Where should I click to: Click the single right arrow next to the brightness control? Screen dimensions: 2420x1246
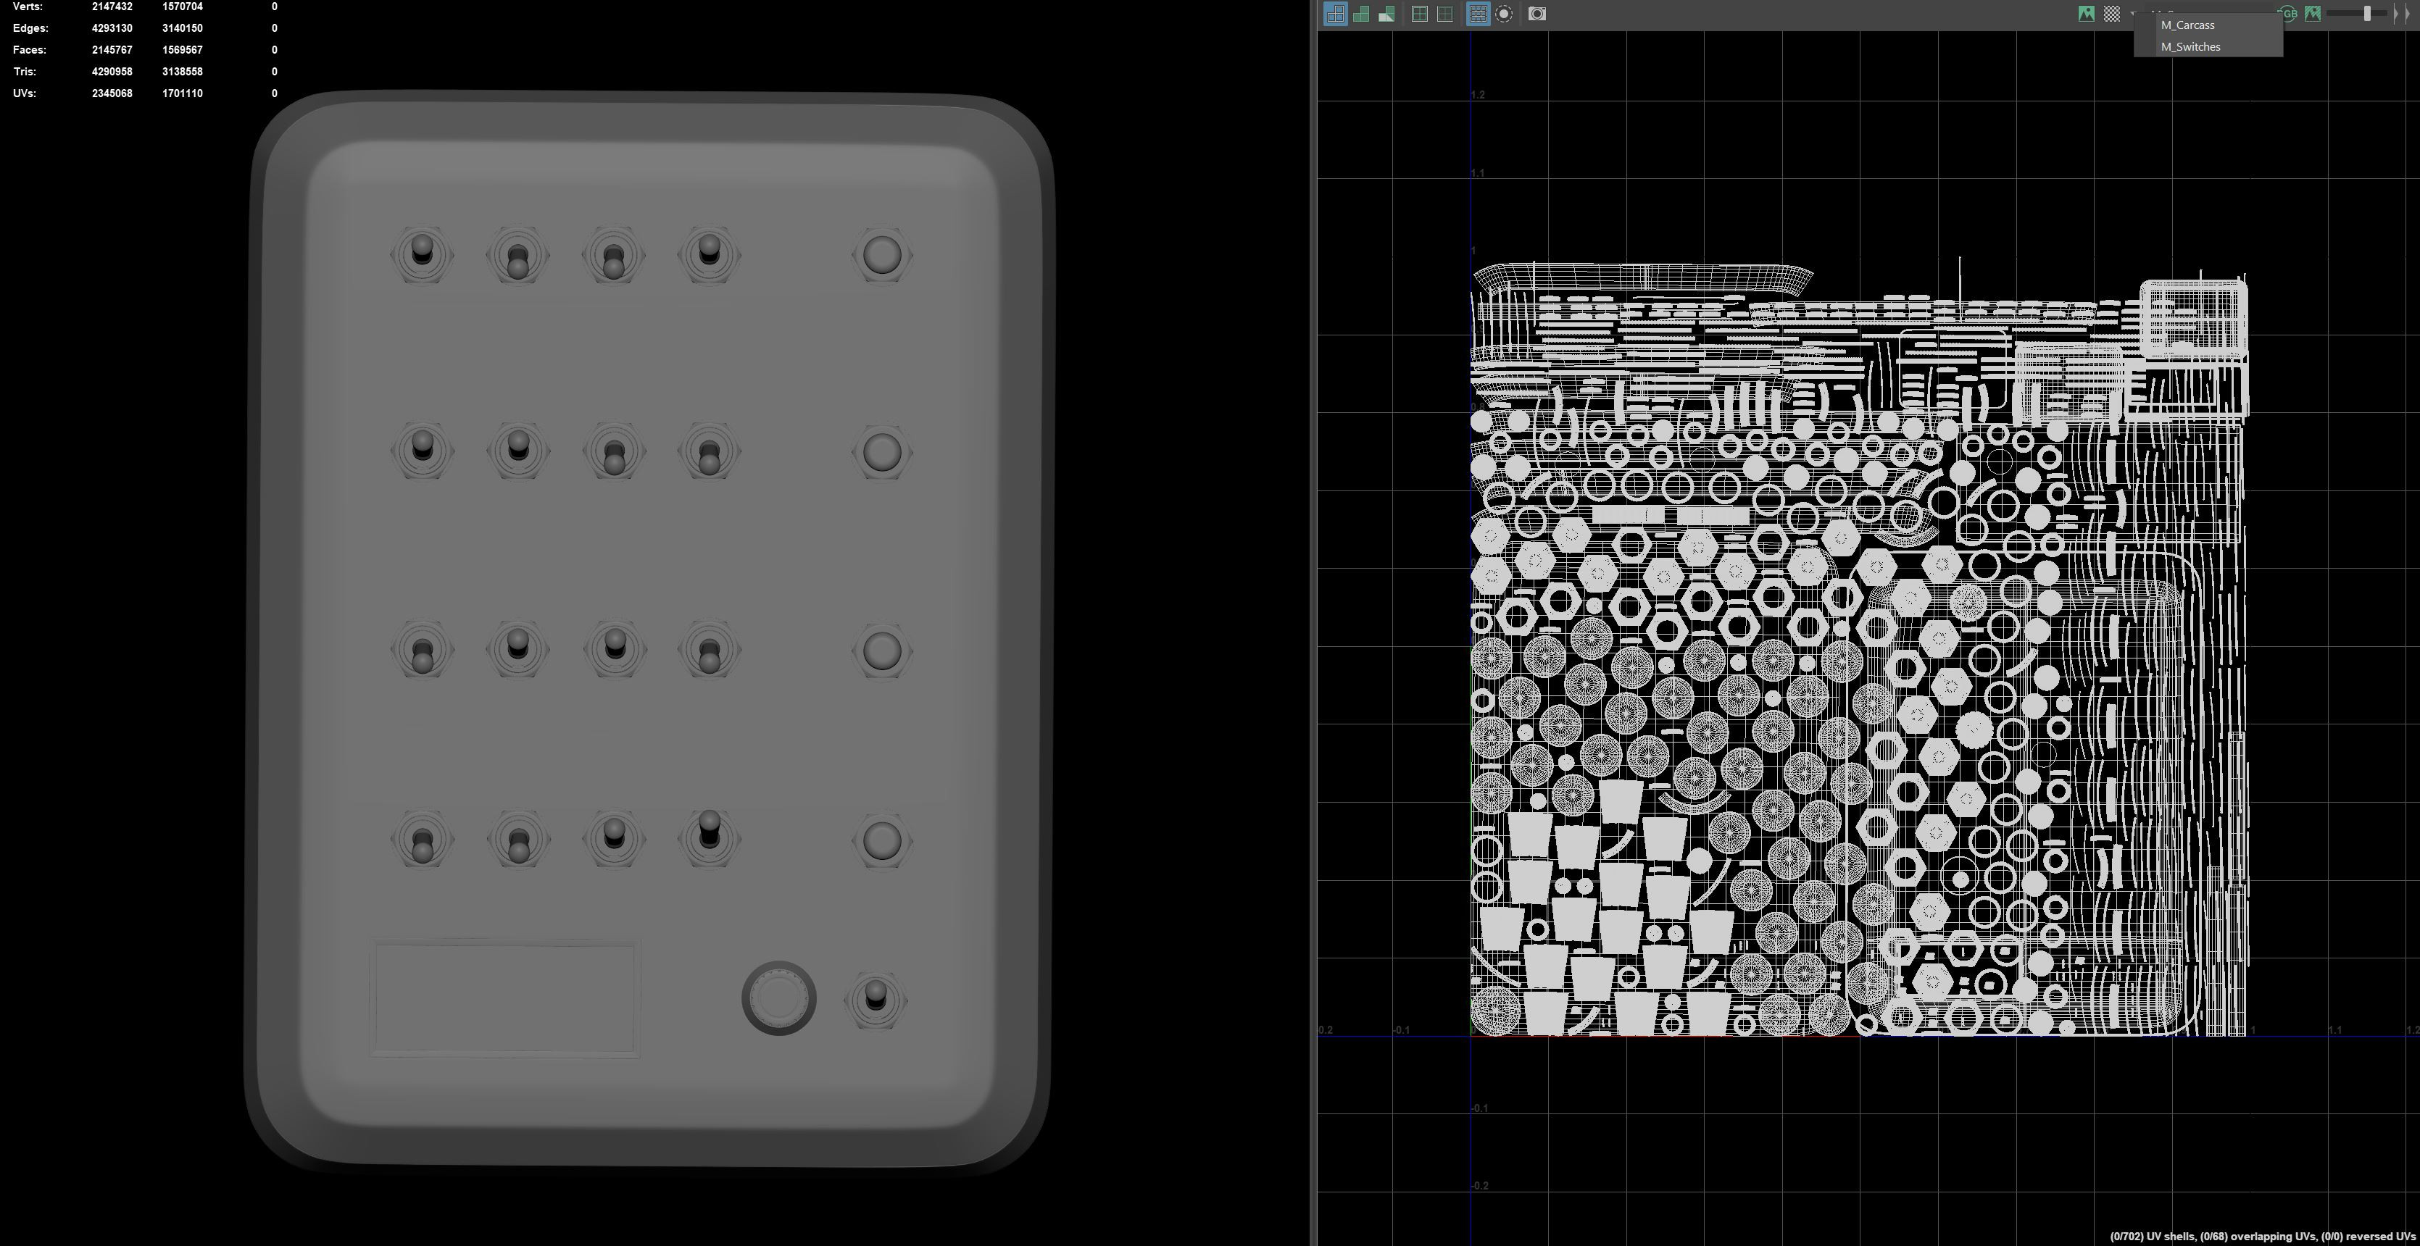(2395, 13)
